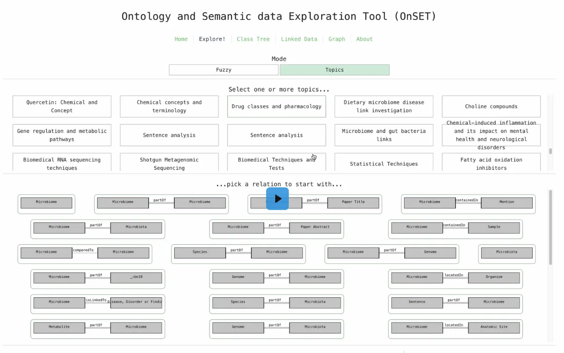This screenshot has width=564, height=353.
Task: Click the blue play button
Action: [x=277, y=199]
